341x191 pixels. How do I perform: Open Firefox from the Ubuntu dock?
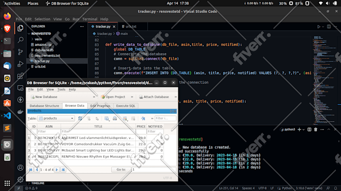pos(7,16)
